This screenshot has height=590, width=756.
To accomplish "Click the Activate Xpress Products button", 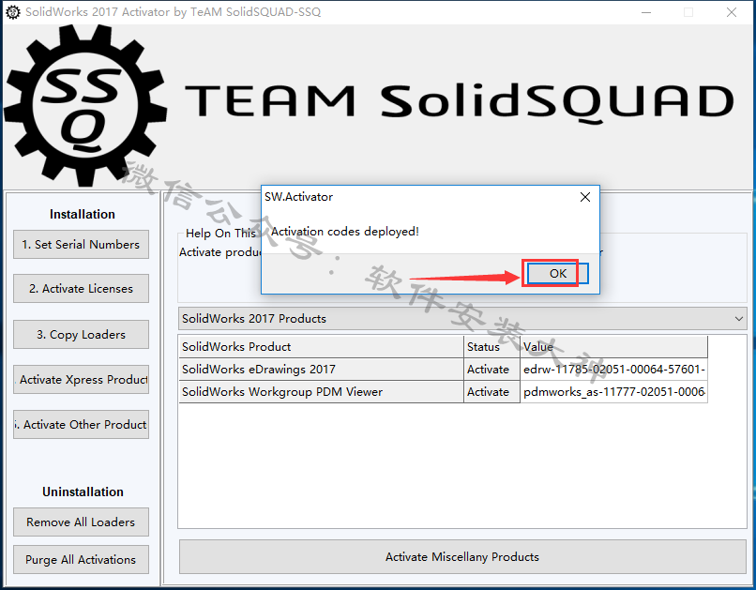I will click(81, 379).
